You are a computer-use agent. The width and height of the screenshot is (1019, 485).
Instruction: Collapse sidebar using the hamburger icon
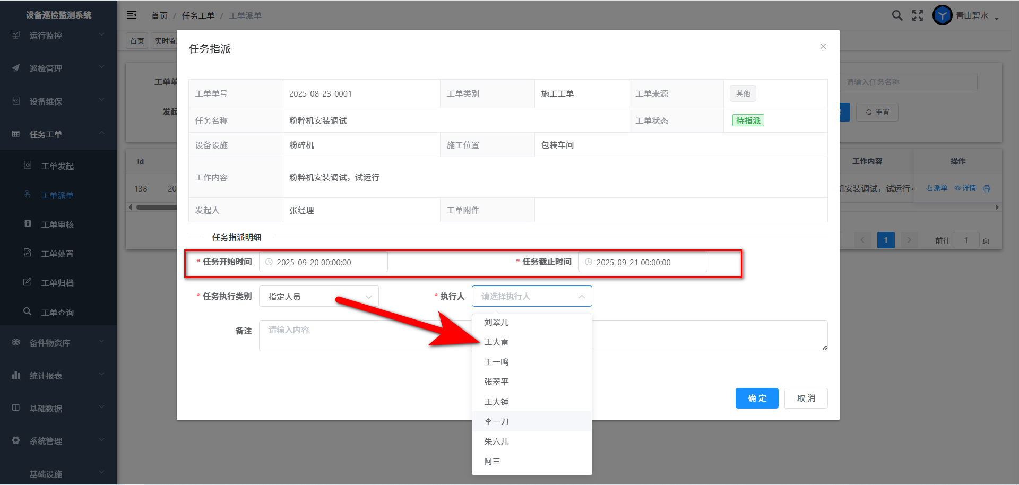132,15
